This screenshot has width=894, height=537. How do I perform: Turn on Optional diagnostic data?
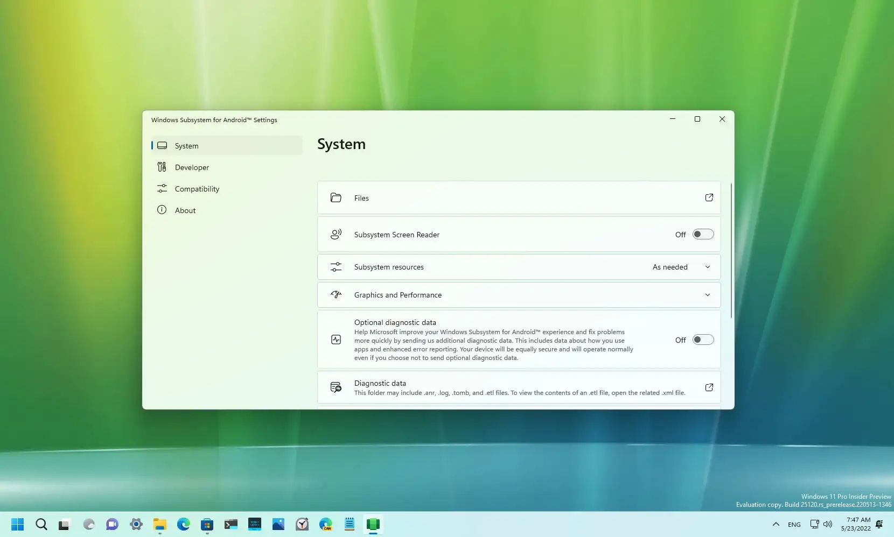[x=702, y=339]
